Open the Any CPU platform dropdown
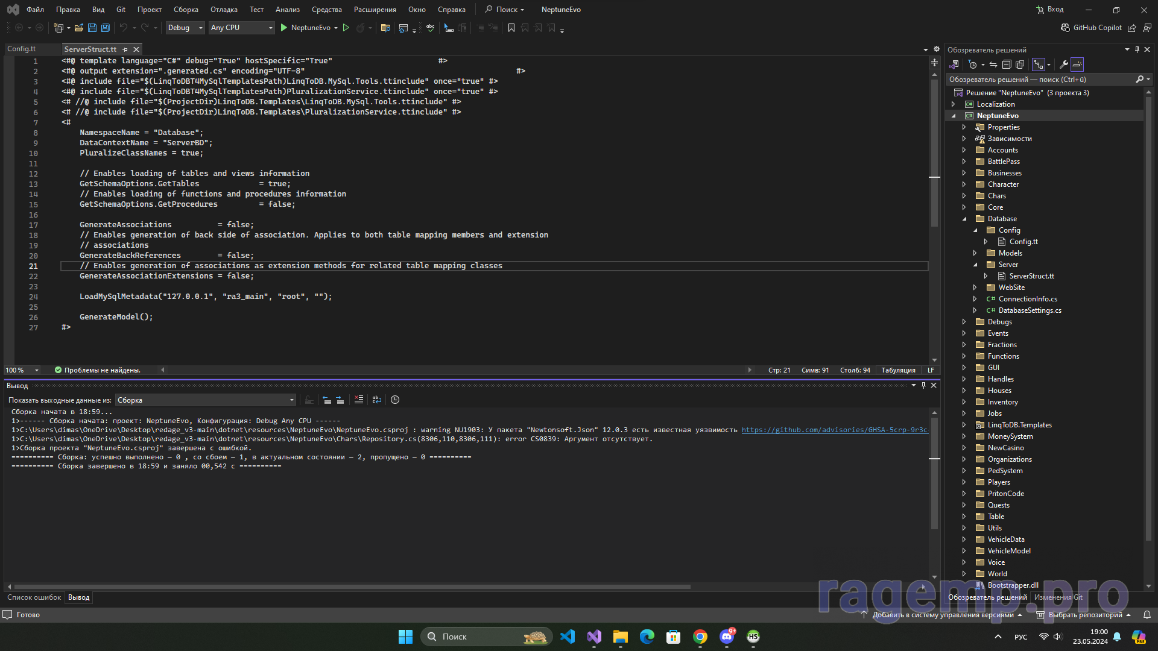 point(241,28)
